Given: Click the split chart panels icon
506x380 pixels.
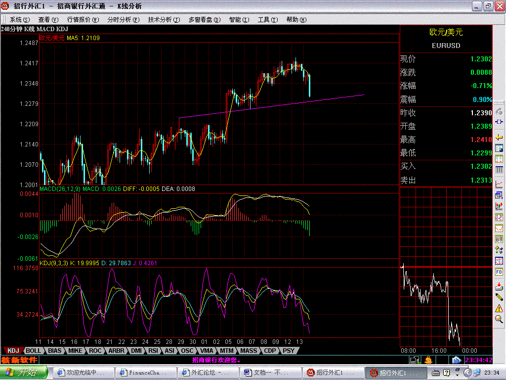Looking at the screenshot, I should [x=499, y=261].
